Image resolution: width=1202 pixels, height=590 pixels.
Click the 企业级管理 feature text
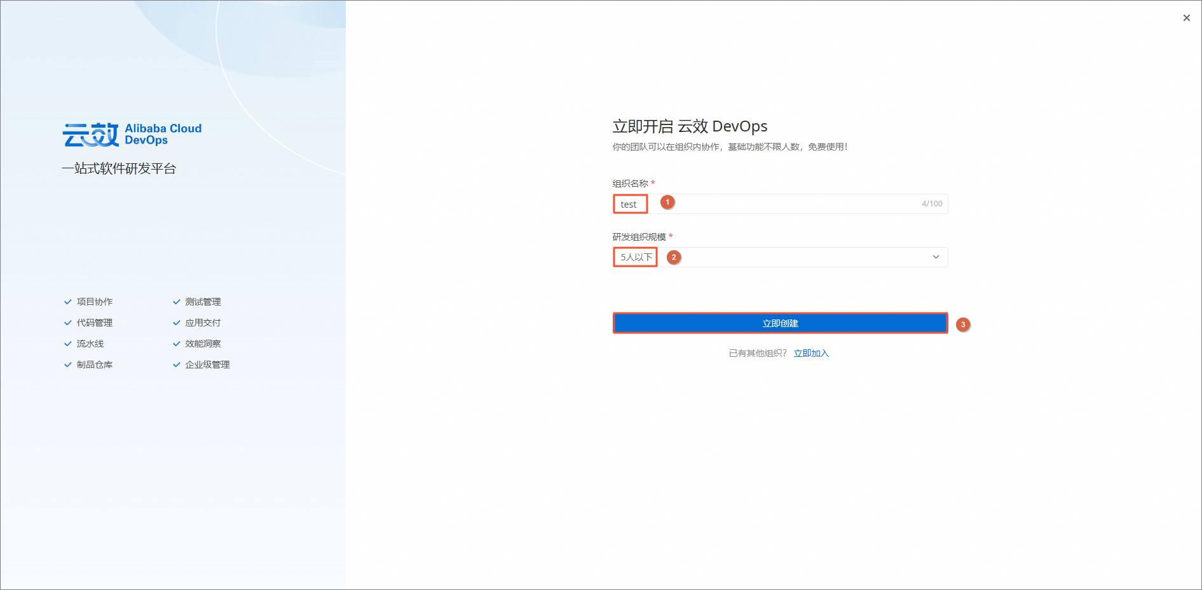[207, 365]
